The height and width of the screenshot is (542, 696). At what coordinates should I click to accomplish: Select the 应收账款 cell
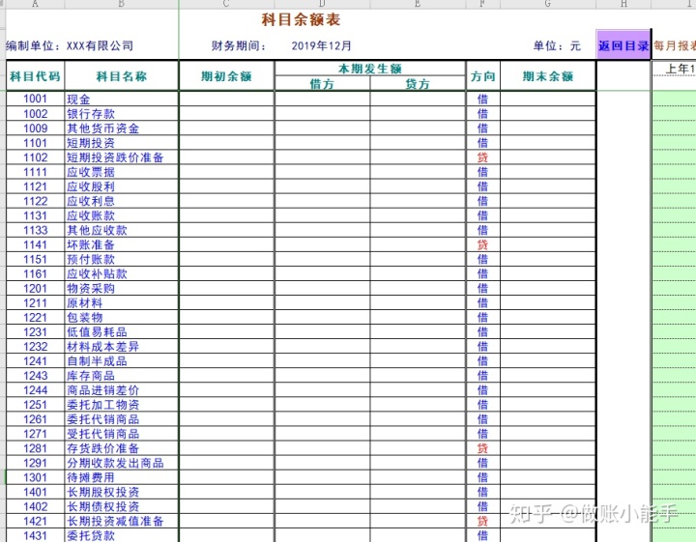[x=121, y=215]
